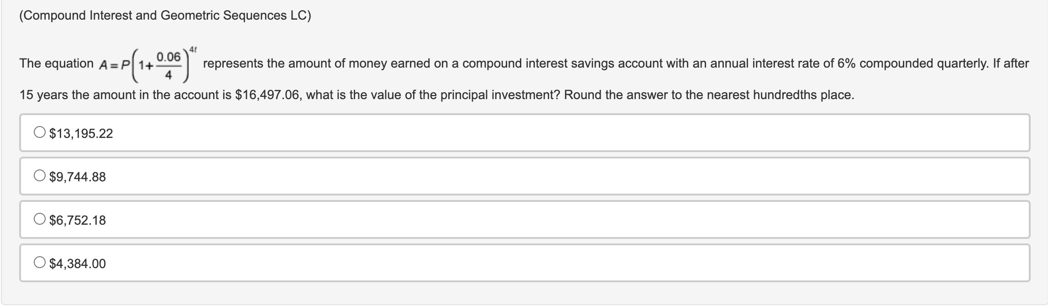
Task: Click the compound interest equation formula
Action: click(x=148, y=63)
